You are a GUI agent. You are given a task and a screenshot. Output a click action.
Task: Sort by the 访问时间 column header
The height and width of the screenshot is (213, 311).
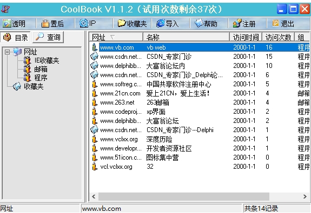pos(246,37)
